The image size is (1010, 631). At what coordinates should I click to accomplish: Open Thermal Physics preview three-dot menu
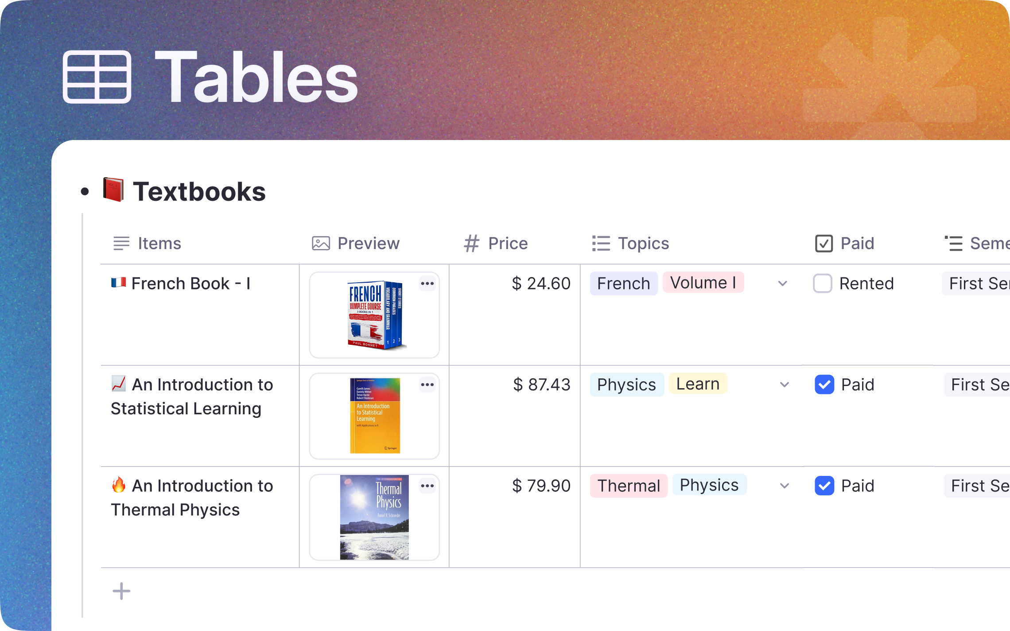427,486
